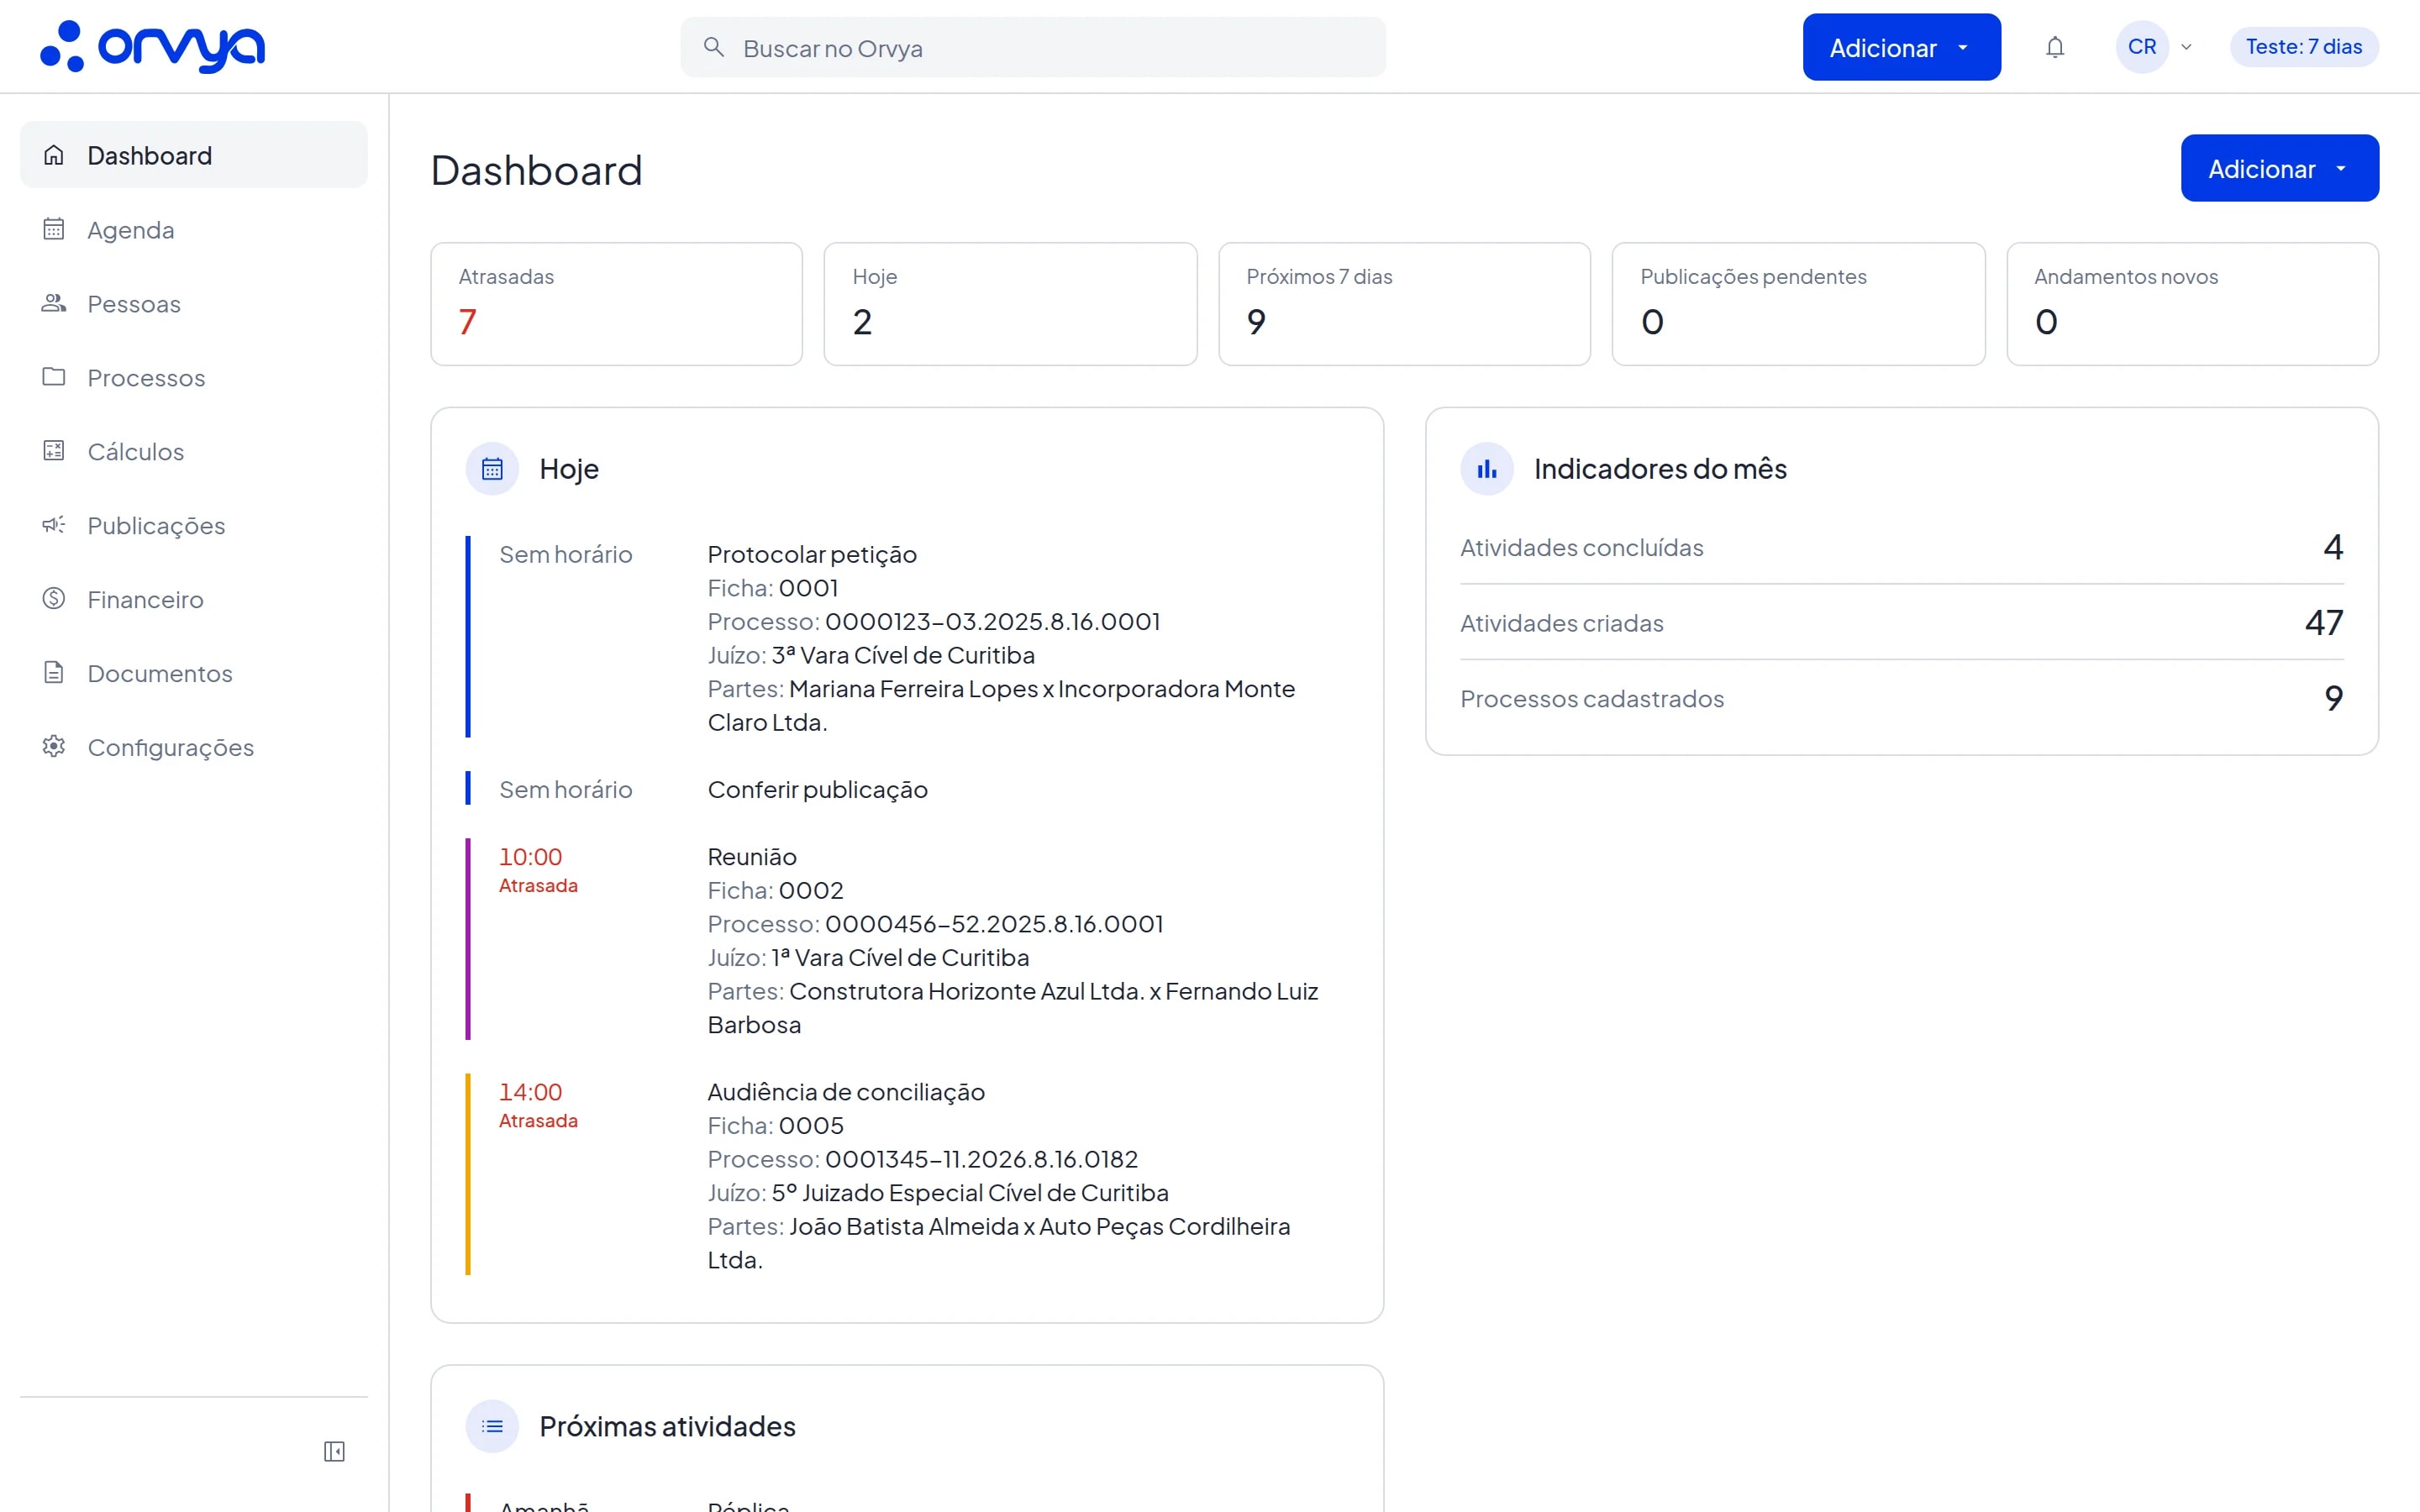The image size is (2420, 1512).
Task: Open Agenda in sidebar
Action: 194,229
